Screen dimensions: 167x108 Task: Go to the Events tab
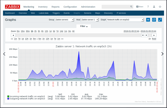point(67,13)
